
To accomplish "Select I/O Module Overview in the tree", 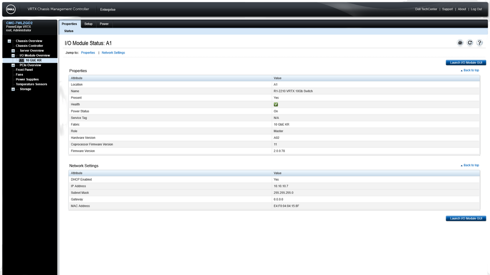I will click(35, 56).
